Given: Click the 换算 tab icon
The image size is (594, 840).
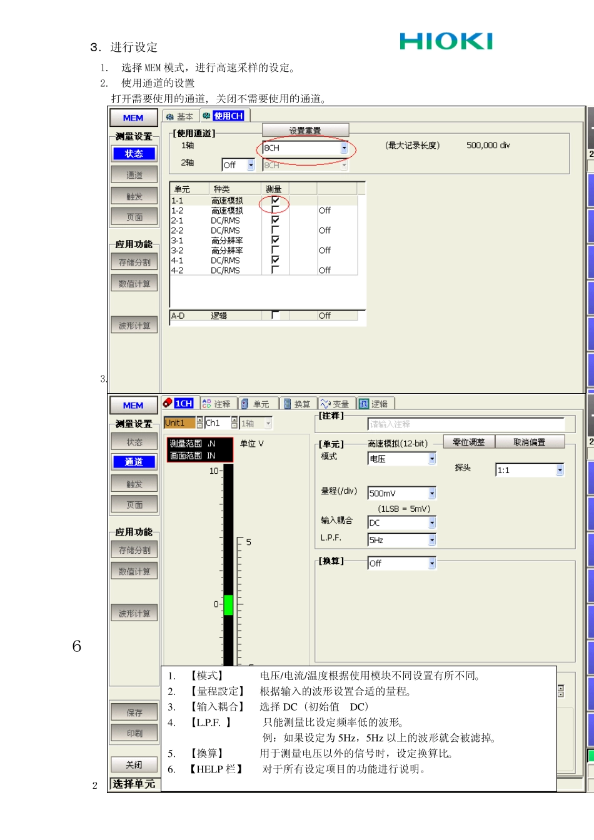Looking at the screenshot, I should pyautogui.click(x=287, y=404).
